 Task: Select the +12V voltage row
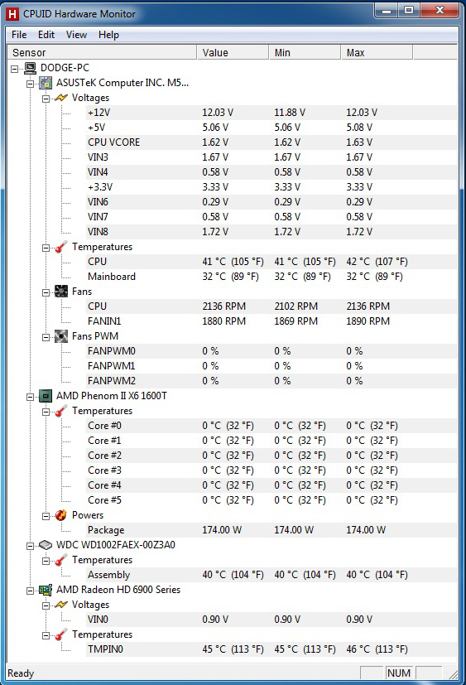pyautogui.click(x=271, y=113)
